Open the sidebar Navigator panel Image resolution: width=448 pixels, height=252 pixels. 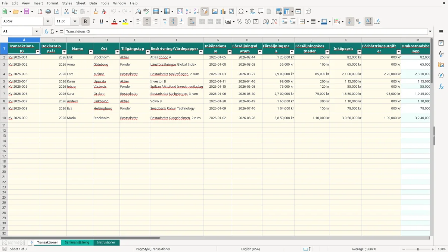coord(441,75)
